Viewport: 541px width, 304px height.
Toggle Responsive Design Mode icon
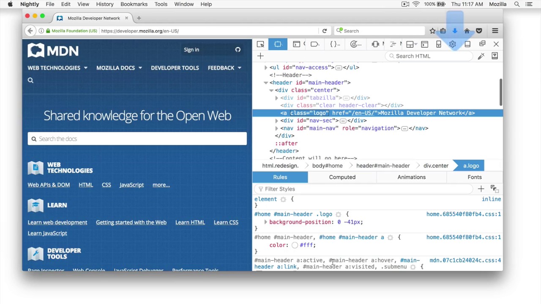pyautogui.click(x=439, y=44)
